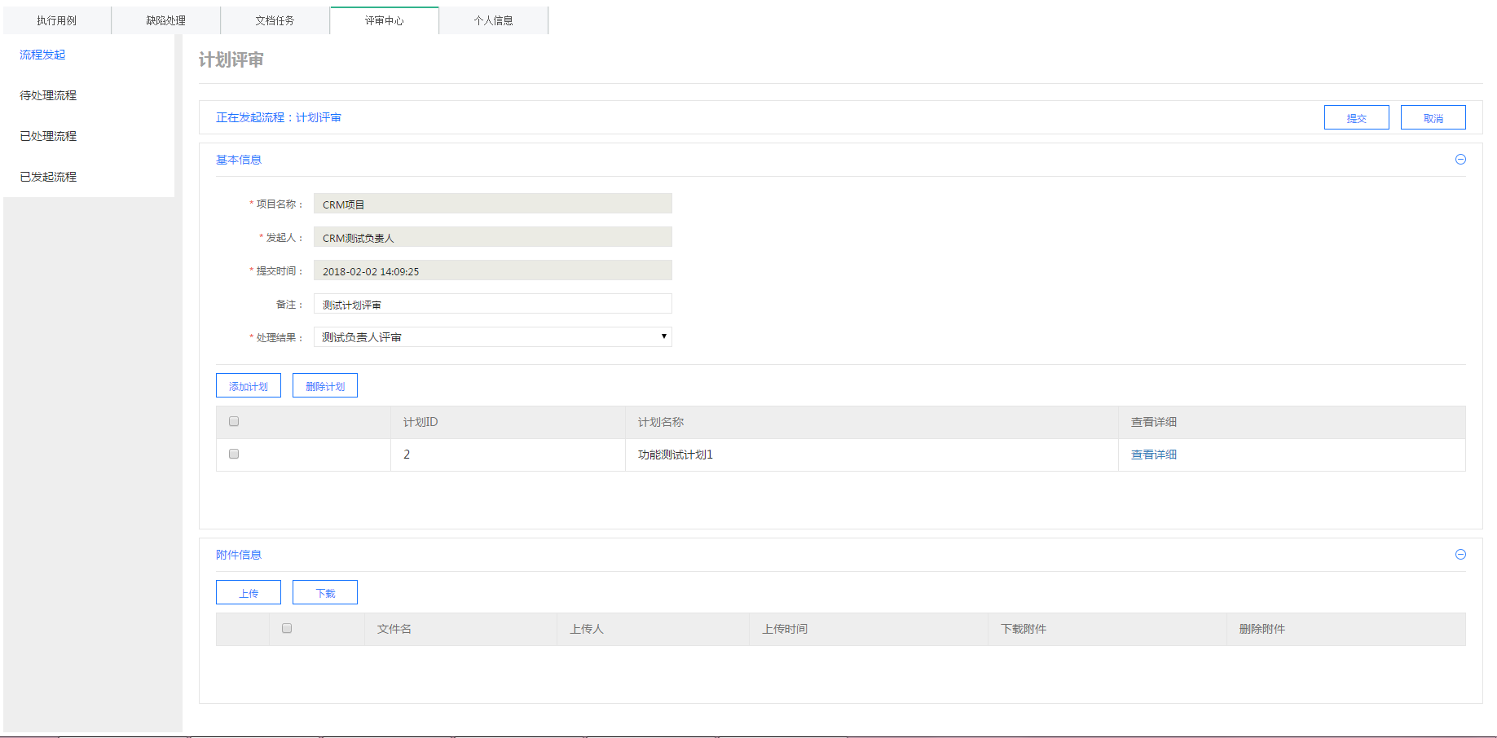Image resolution: width=1497 pixels, height=738 pixels.
Task: Select 已发起流程 in the sidebar
Action: [48, 177]
